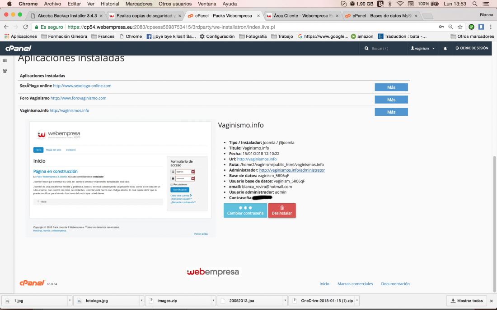The height and width of the screenshot is (310, 497).
Task: Open the Apple menu
Action: pos(9,4)
